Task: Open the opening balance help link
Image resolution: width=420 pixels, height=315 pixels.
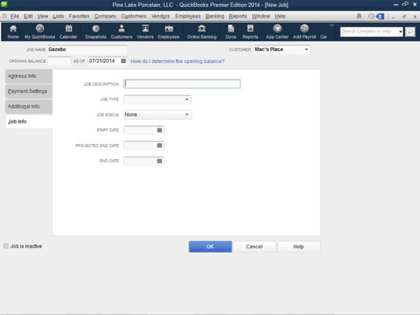Action: 177,61
